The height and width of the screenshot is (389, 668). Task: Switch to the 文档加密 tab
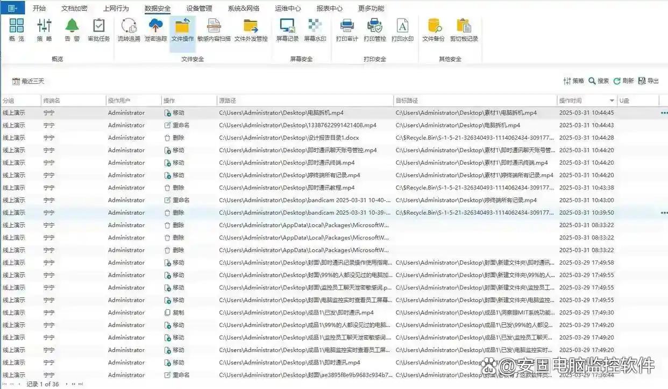click(74, 8)
